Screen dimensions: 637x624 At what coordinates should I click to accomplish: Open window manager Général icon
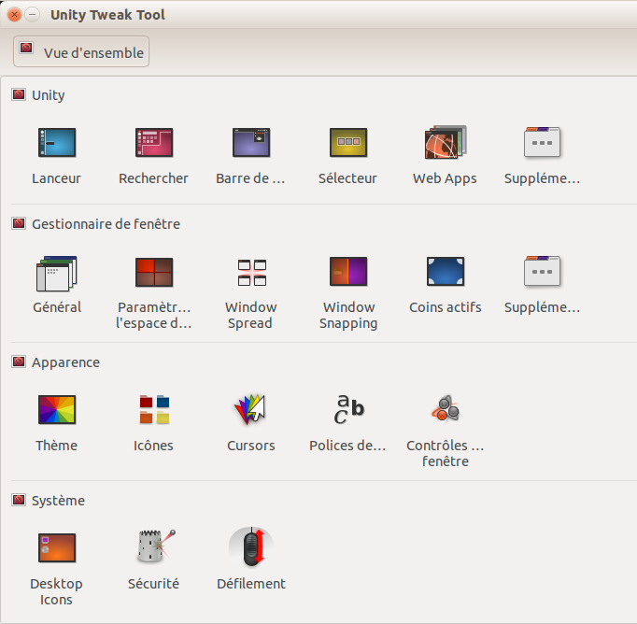(57, 273)
